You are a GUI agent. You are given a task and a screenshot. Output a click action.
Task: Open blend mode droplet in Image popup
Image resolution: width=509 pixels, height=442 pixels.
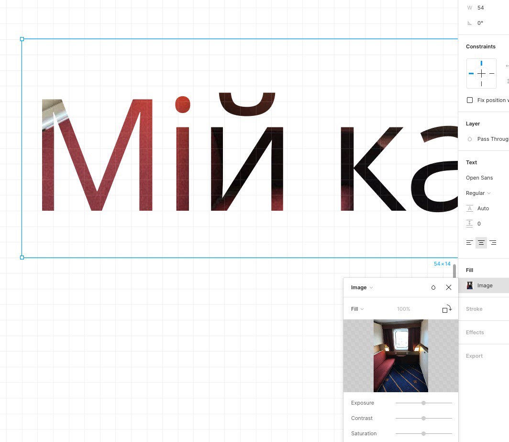(433, 288)
